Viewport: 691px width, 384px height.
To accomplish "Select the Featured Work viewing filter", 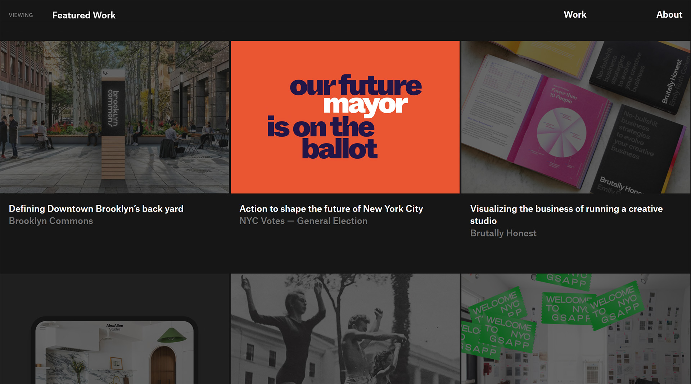I will tap(84, 15).
